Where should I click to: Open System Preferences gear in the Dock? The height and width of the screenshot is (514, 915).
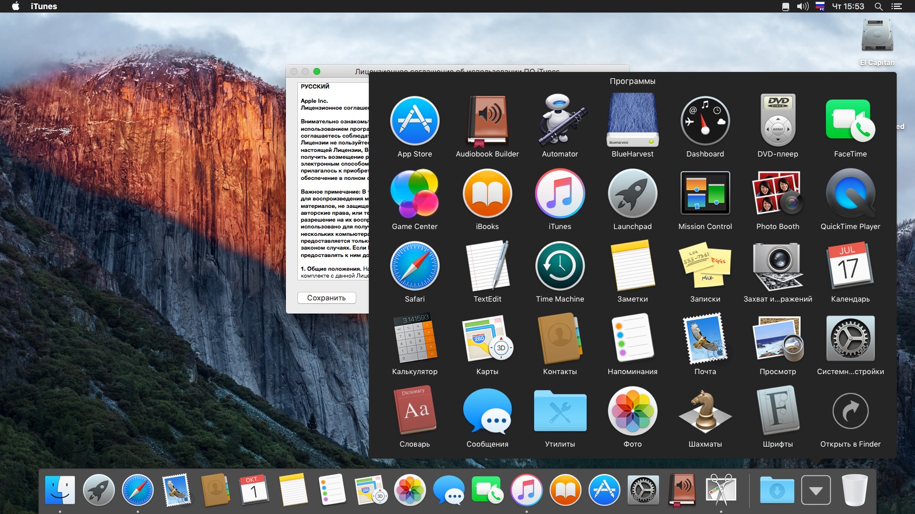643,490
